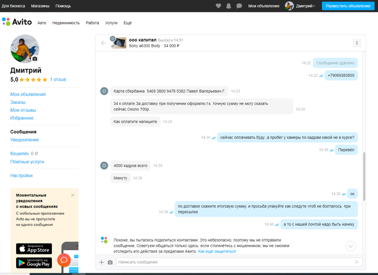Open Мои объявления in the sidebar
The width and height of the screenshot is (378, 275).
[28, 94]
